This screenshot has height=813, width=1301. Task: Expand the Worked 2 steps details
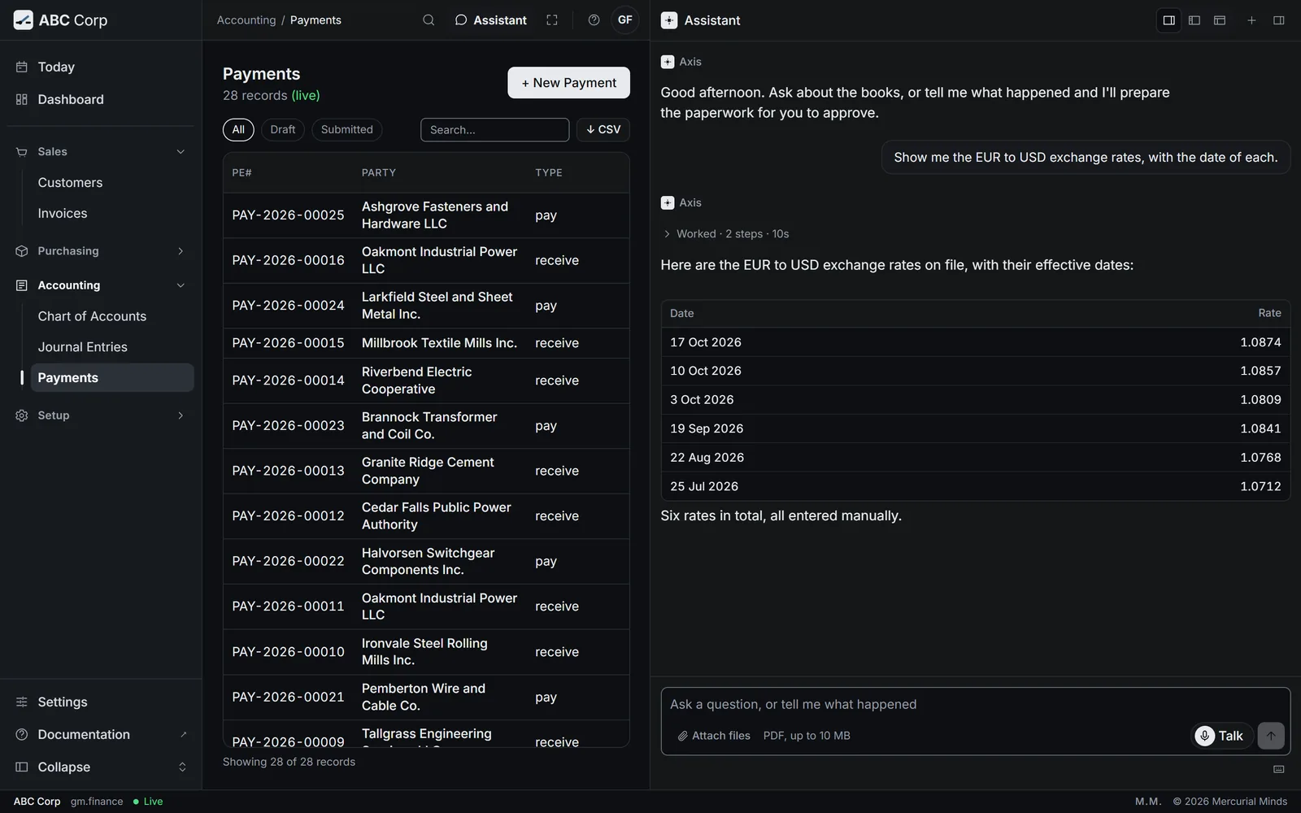pos(725,234)
